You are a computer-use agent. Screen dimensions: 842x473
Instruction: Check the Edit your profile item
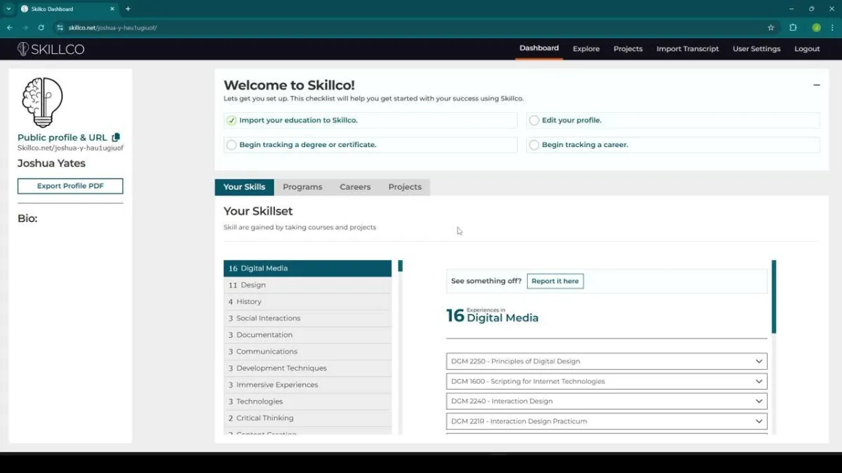534,121
